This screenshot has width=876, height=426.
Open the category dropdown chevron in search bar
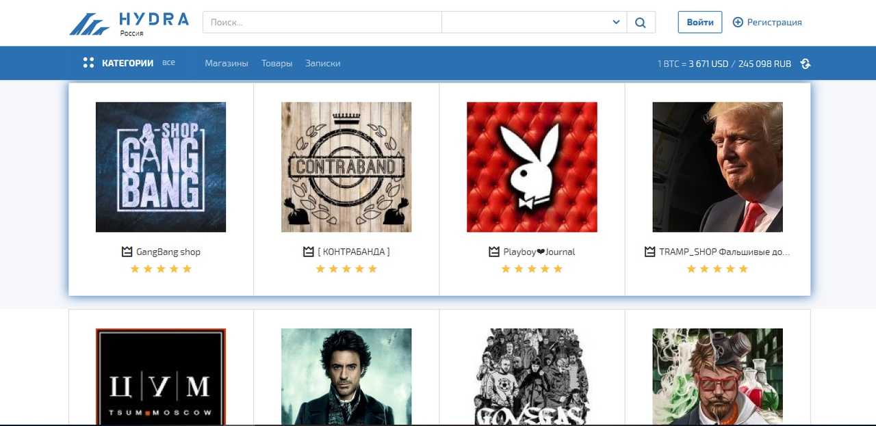616,23
